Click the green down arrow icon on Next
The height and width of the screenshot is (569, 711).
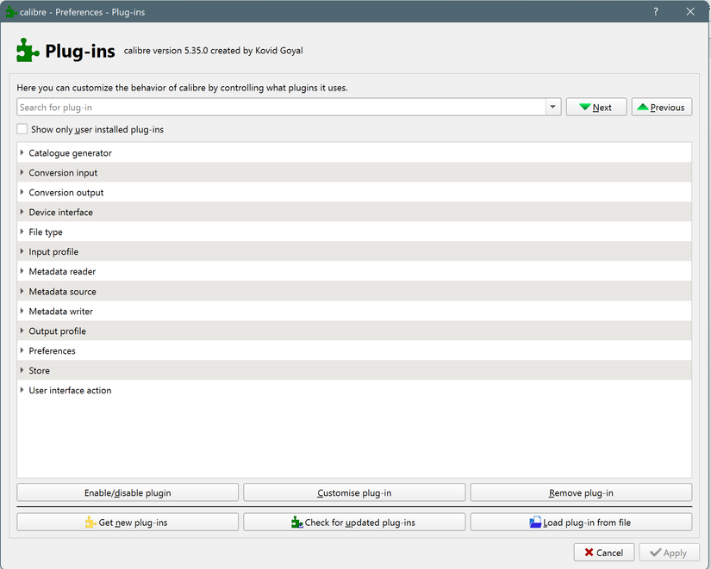click(x=585, y=107)
